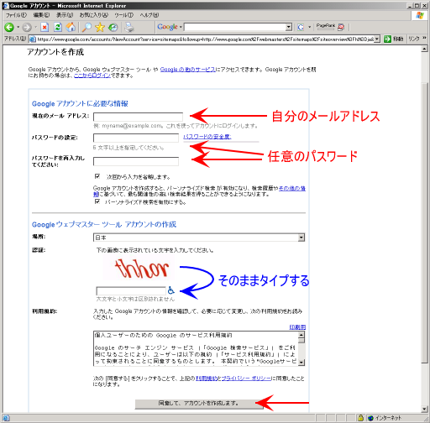Screen dimensions: 430x423
Task: Toggle the パーソナライズド検索を有効にする checkbox
Action: [x=97, y=201]
